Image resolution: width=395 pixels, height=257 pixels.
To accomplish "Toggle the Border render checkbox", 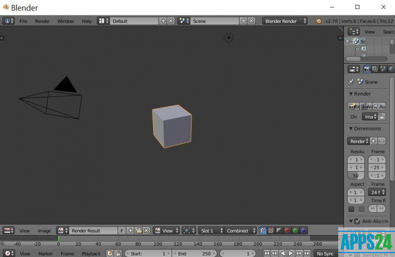I will click(351, 209).
